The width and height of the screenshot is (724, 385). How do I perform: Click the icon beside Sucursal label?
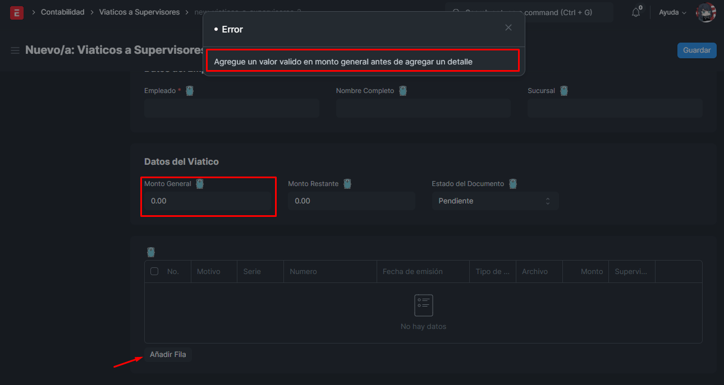tap(564, 91)
